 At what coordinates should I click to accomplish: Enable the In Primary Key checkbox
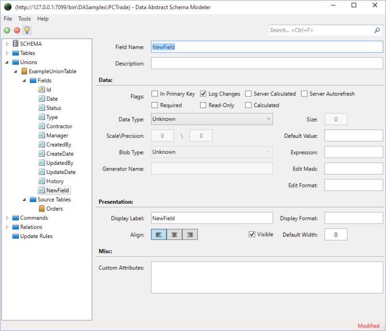(154, 93)
